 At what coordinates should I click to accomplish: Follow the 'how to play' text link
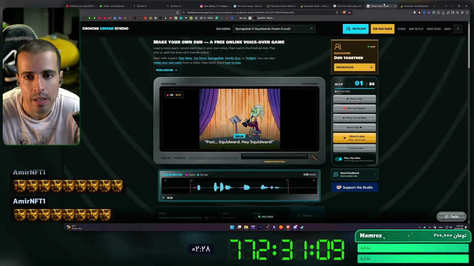coord(233,62)
